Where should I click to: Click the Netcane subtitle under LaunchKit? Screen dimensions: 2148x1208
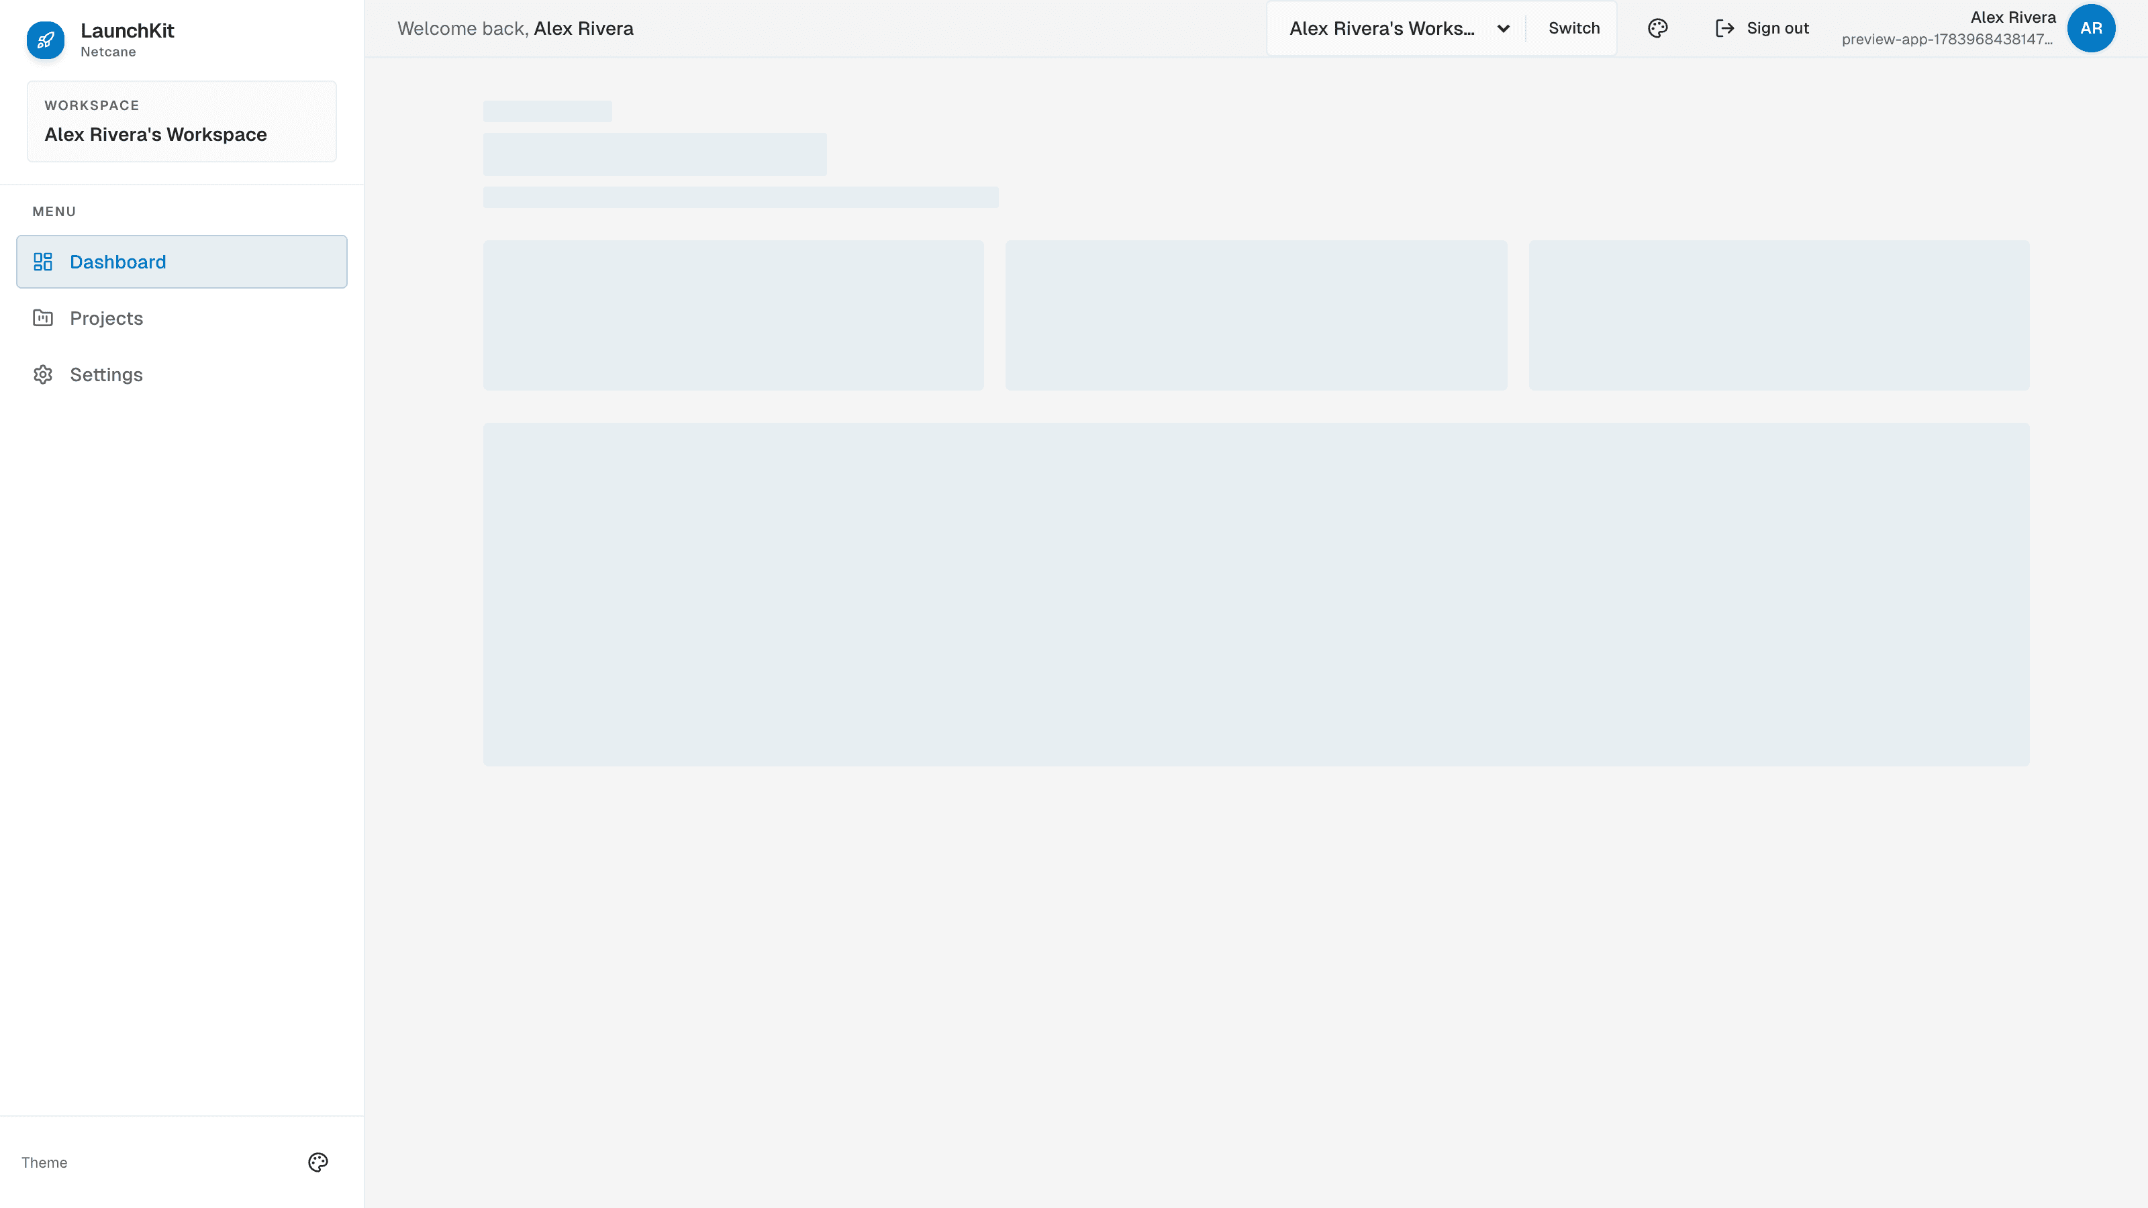(x=107, y=52)
